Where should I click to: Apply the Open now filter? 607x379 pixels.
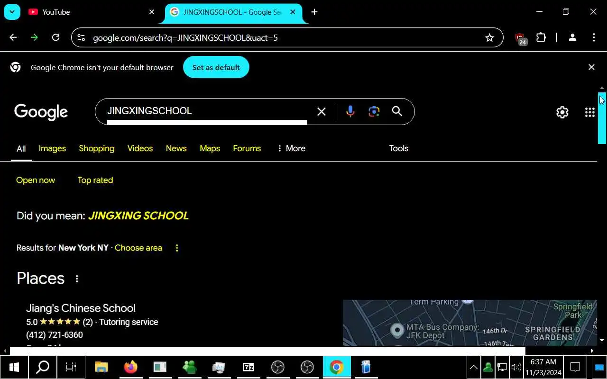(36, 180)
